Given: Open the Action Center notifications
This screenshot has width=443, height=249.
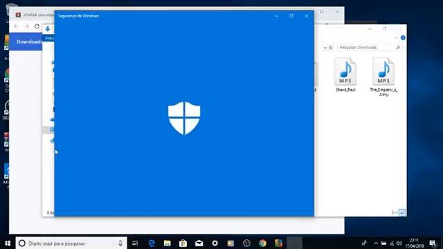Looking at the screenshot, I should pyautogui.click(x=433, y=243).
